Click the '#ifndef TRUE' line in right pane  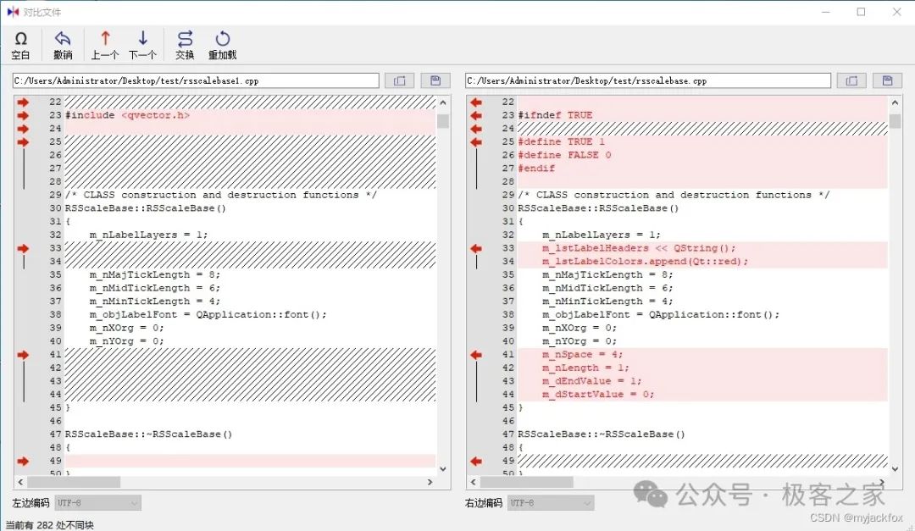(x=555, y=115)
